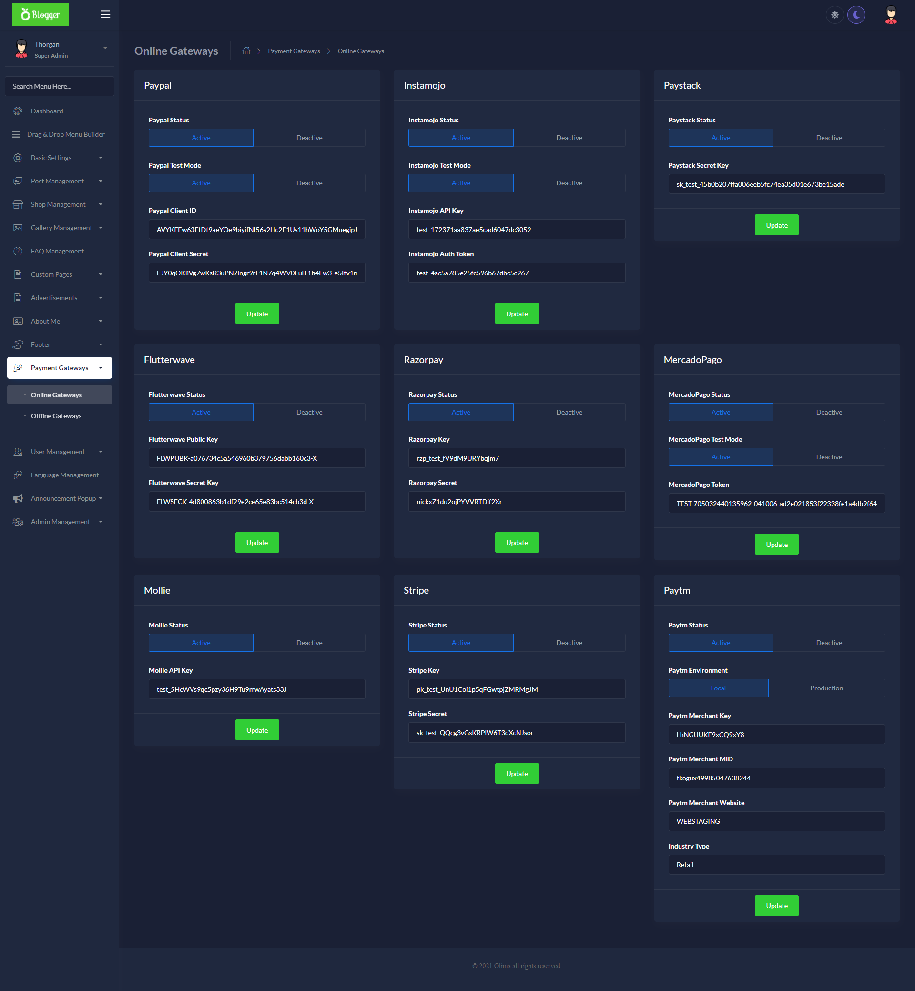The image size is (915, 991).
Task: Set Paypal Status to Deactive
Action: pyautogui.click(x=309, y=138)
